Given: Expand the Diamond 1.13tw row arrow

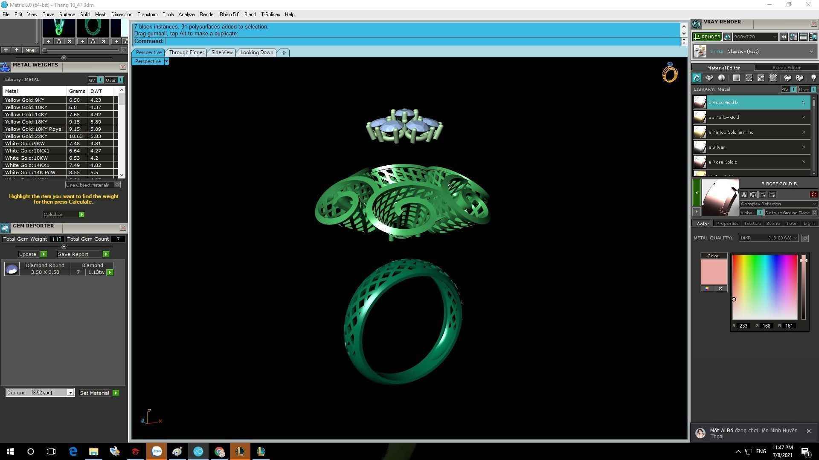Looking at the screenshot, I should 110,273.
